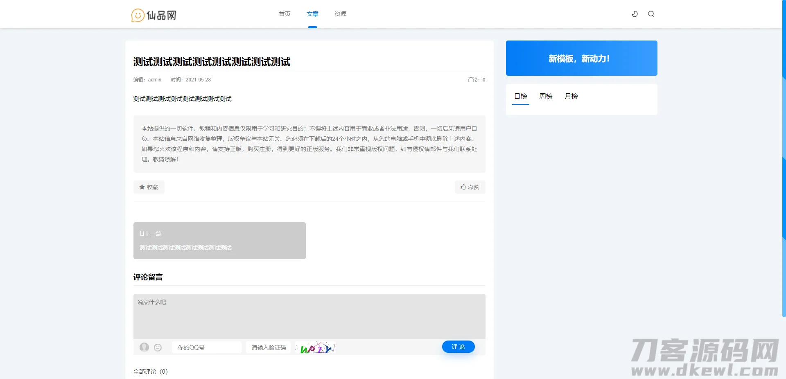Click the arrow icon on 上一篇 card
786x379 pixels.
click(142, 233)
